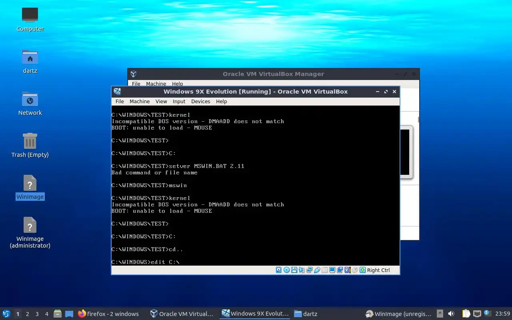Select the Network desktop icon
Viewport: 512px width, 320px height.
30,103
